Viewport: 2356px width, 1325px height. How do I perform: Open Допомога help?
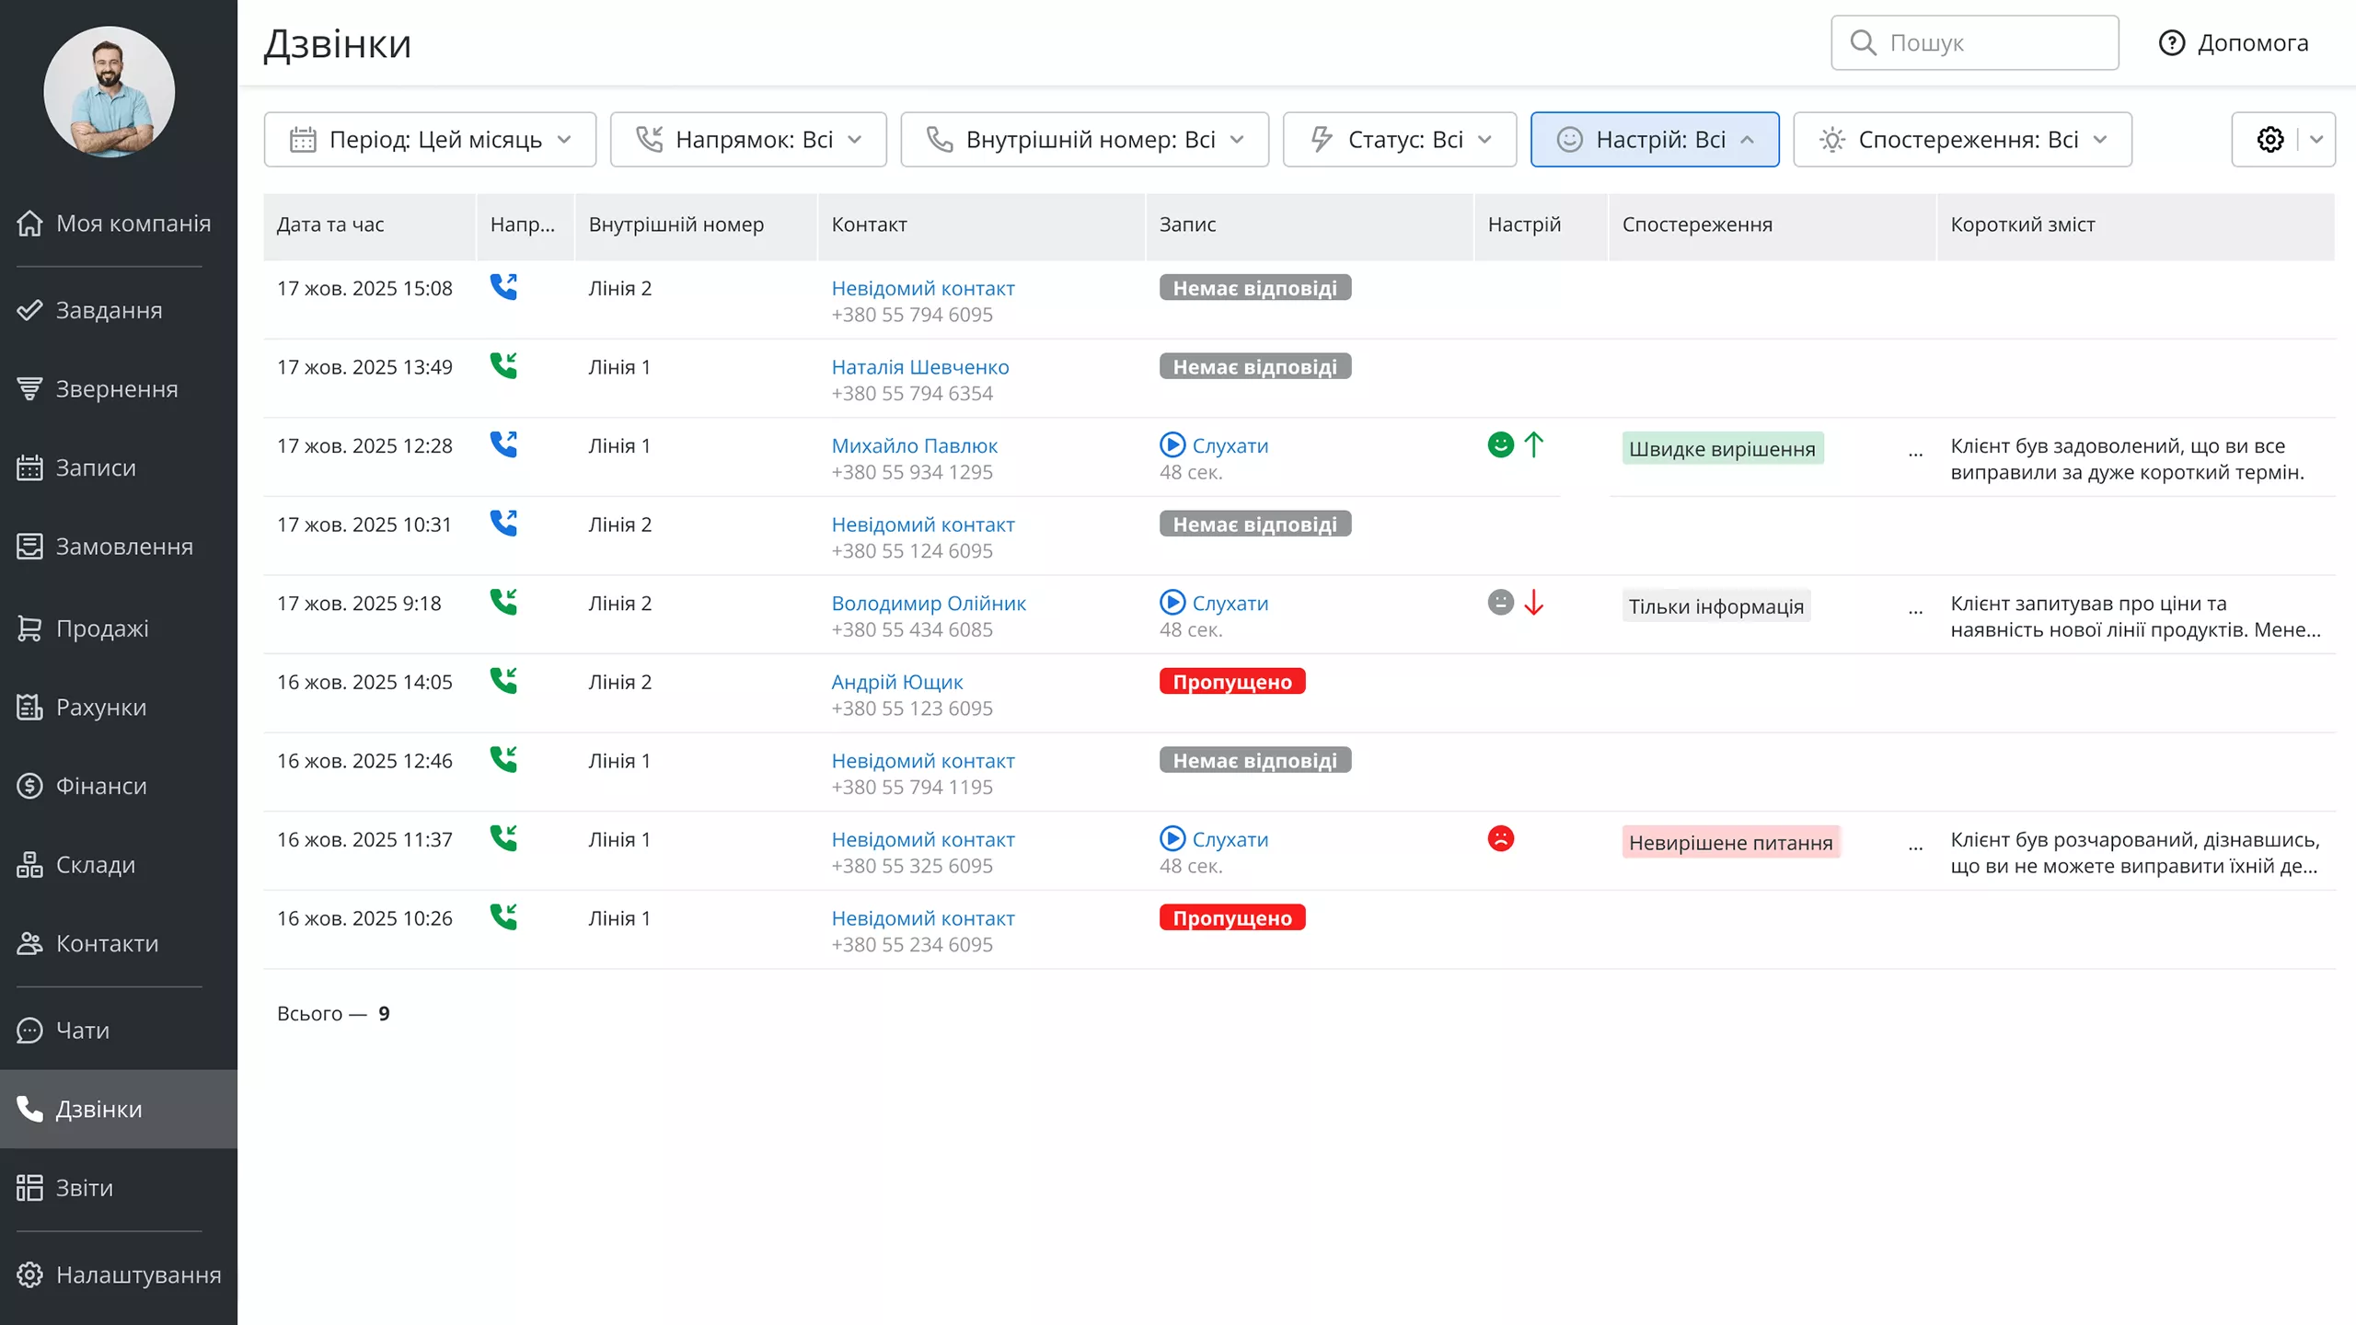coord(2234,42)
